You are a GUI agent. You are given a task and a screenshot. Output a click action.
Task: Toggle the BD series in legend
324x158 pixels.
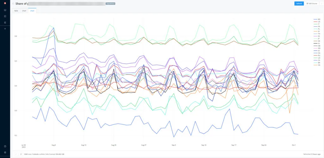(317, 19)
